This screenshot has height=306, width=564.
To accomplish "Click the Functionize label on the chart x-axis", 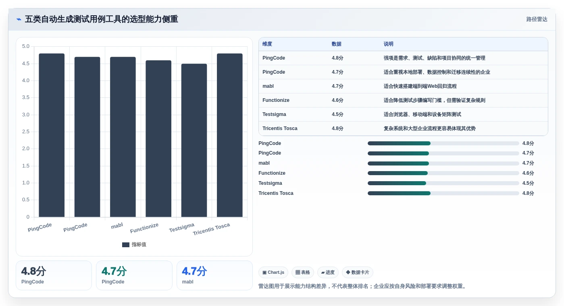I will point(144,228).
